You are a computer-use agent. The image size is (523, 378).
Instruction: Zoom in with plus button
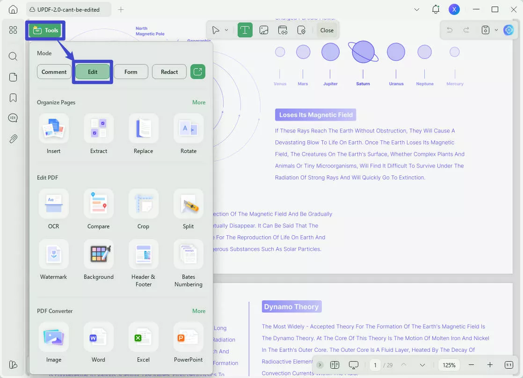tap(490, 365)
